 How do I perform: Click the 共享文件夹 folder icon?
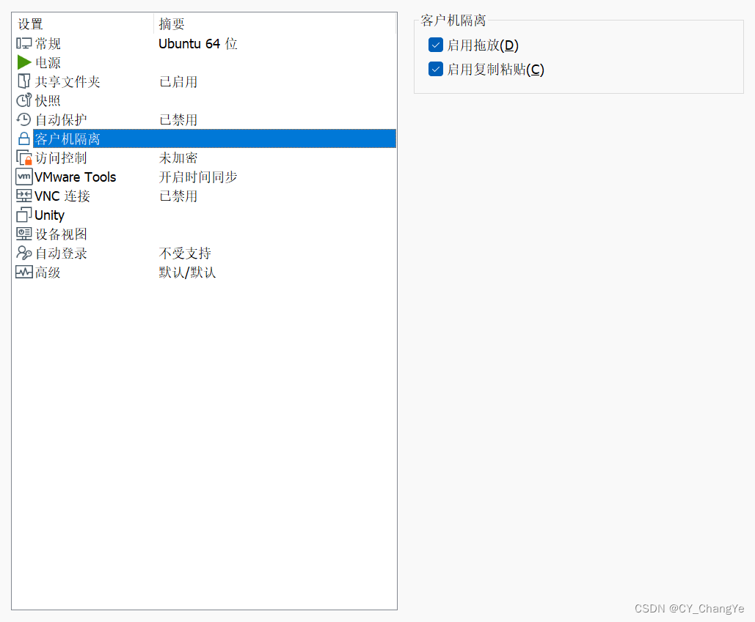pos(23,81)
